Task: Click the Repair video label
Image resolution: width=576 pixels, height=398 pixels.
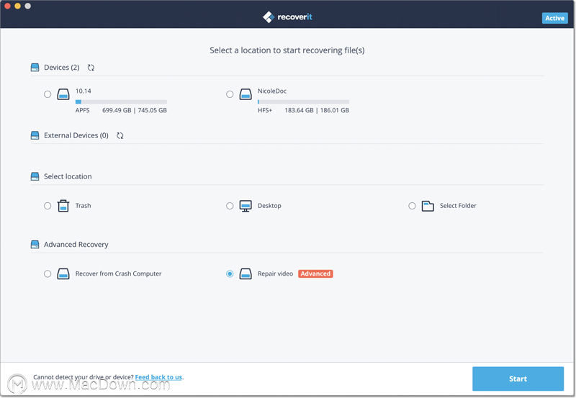Action: click(x=275, y=274)
